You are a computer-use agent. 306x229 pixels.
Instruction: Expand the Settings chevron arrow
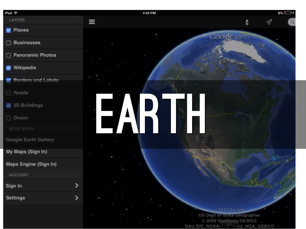pyautogui.click(x=76, y=198)
